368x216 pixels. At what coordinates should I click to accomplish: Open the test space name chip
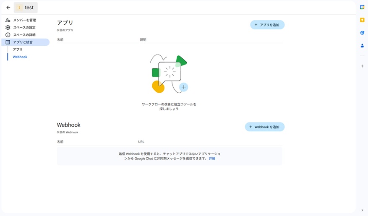click(x=26, y=8)
